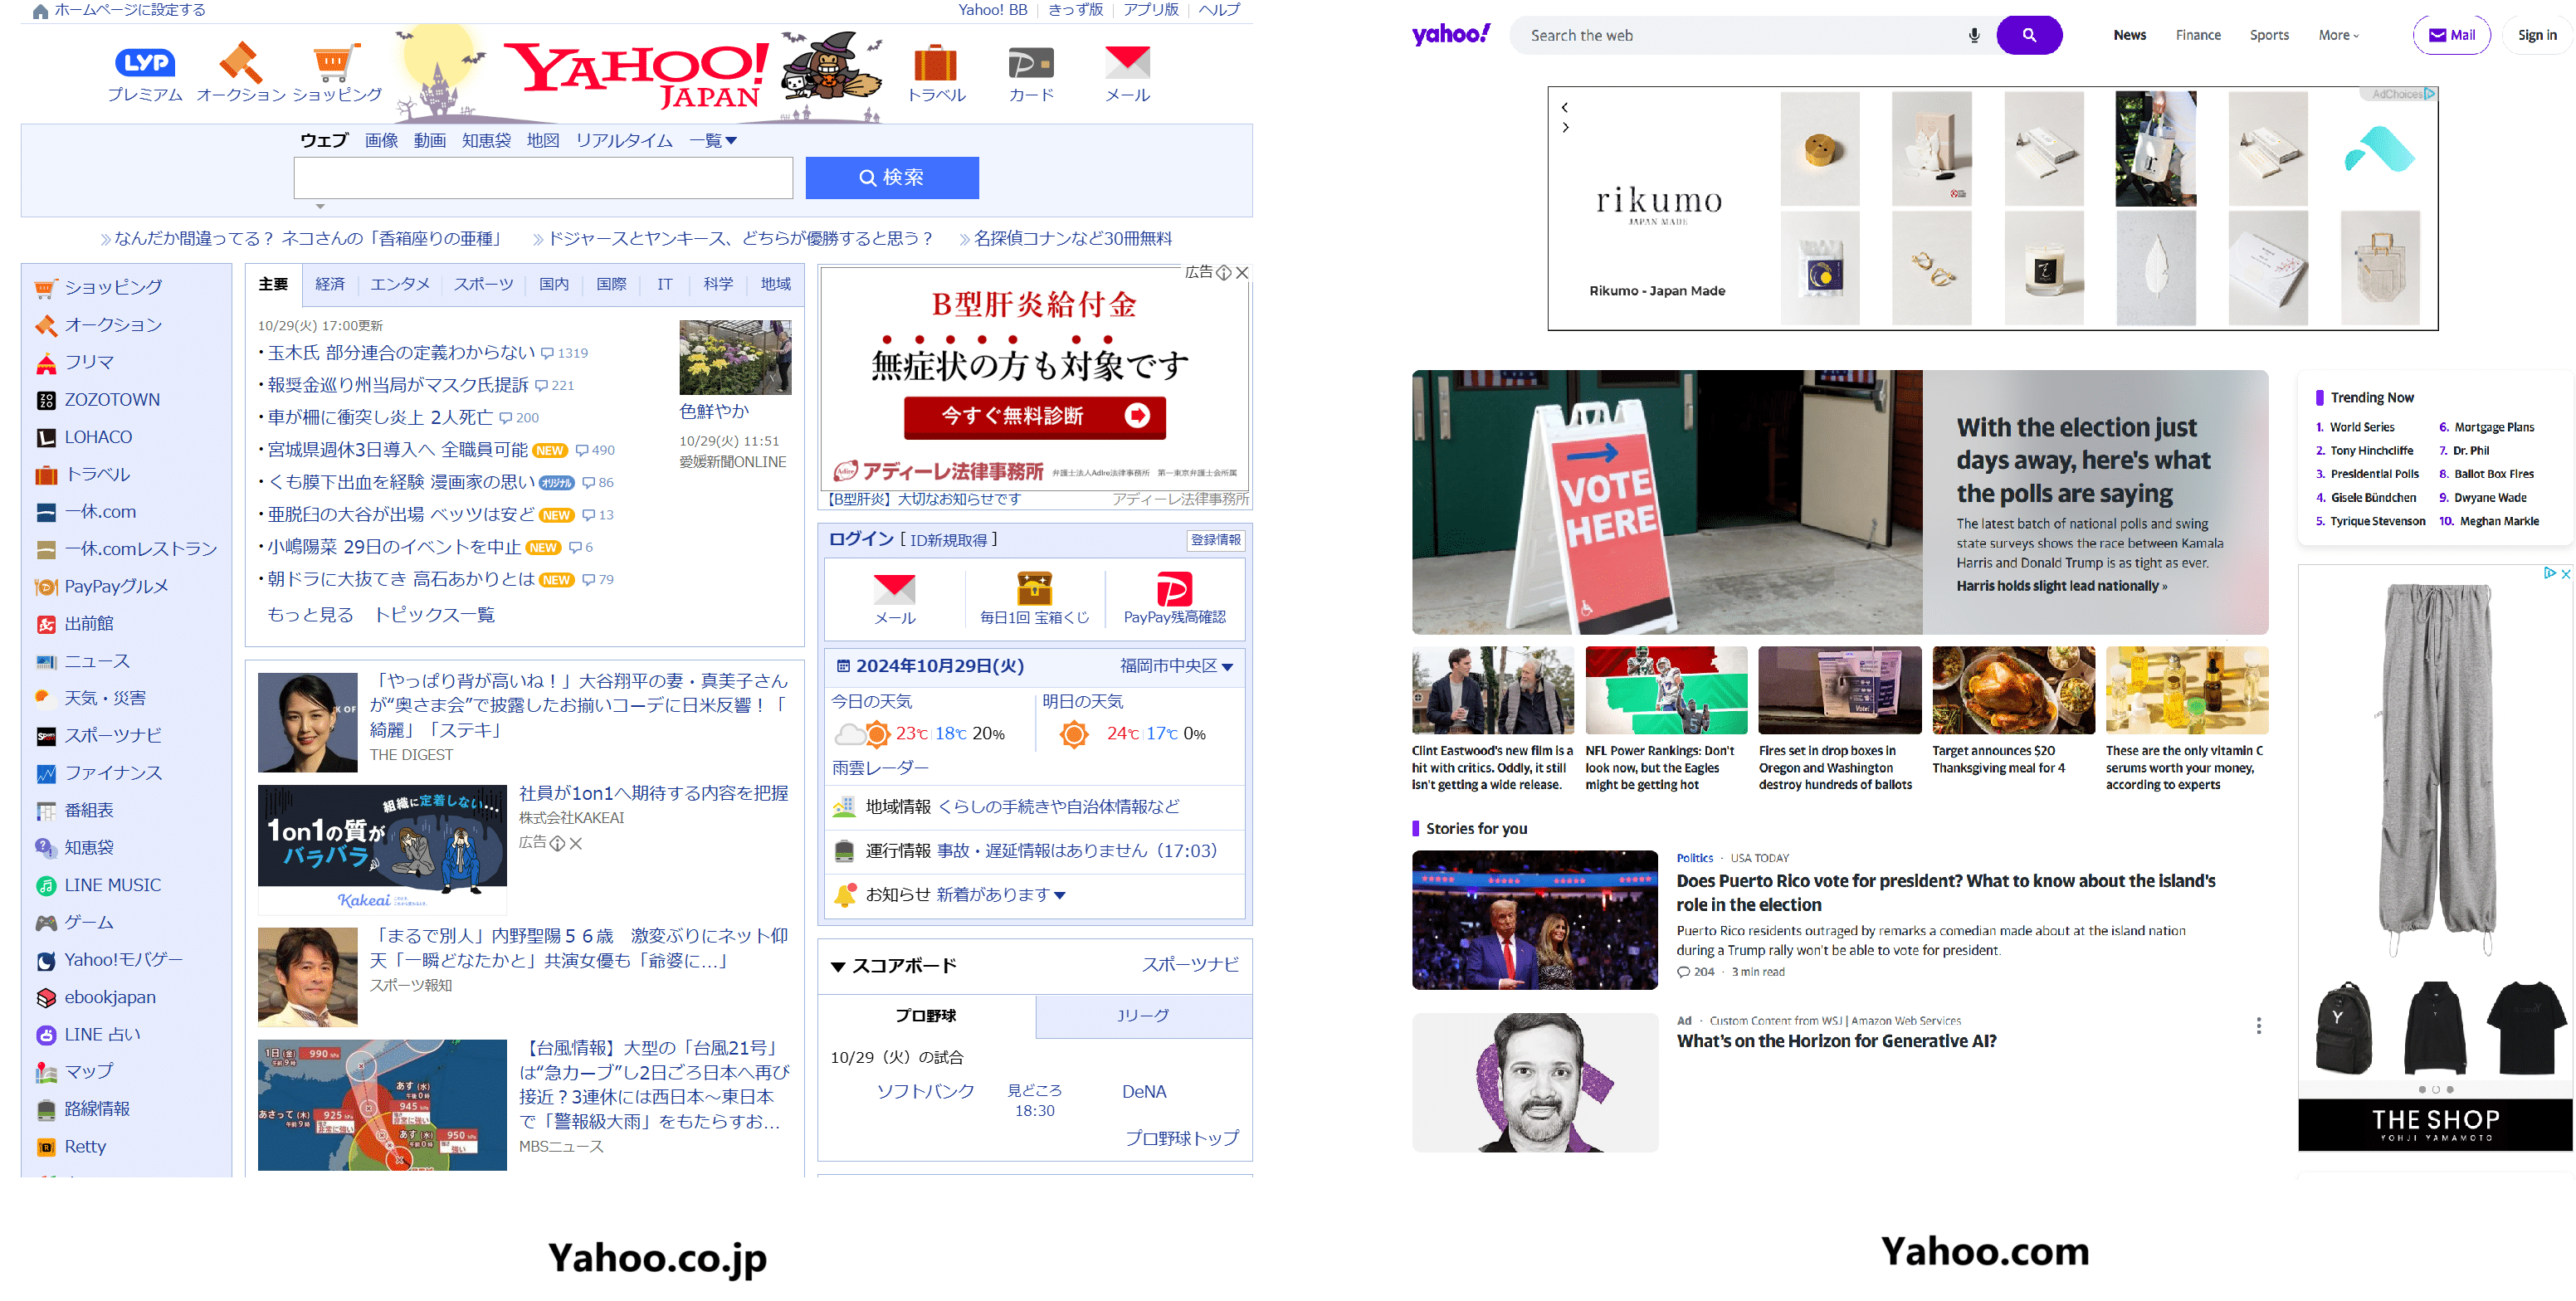
Task: Click the LYP Premium icon
Action: coord(146,63)
